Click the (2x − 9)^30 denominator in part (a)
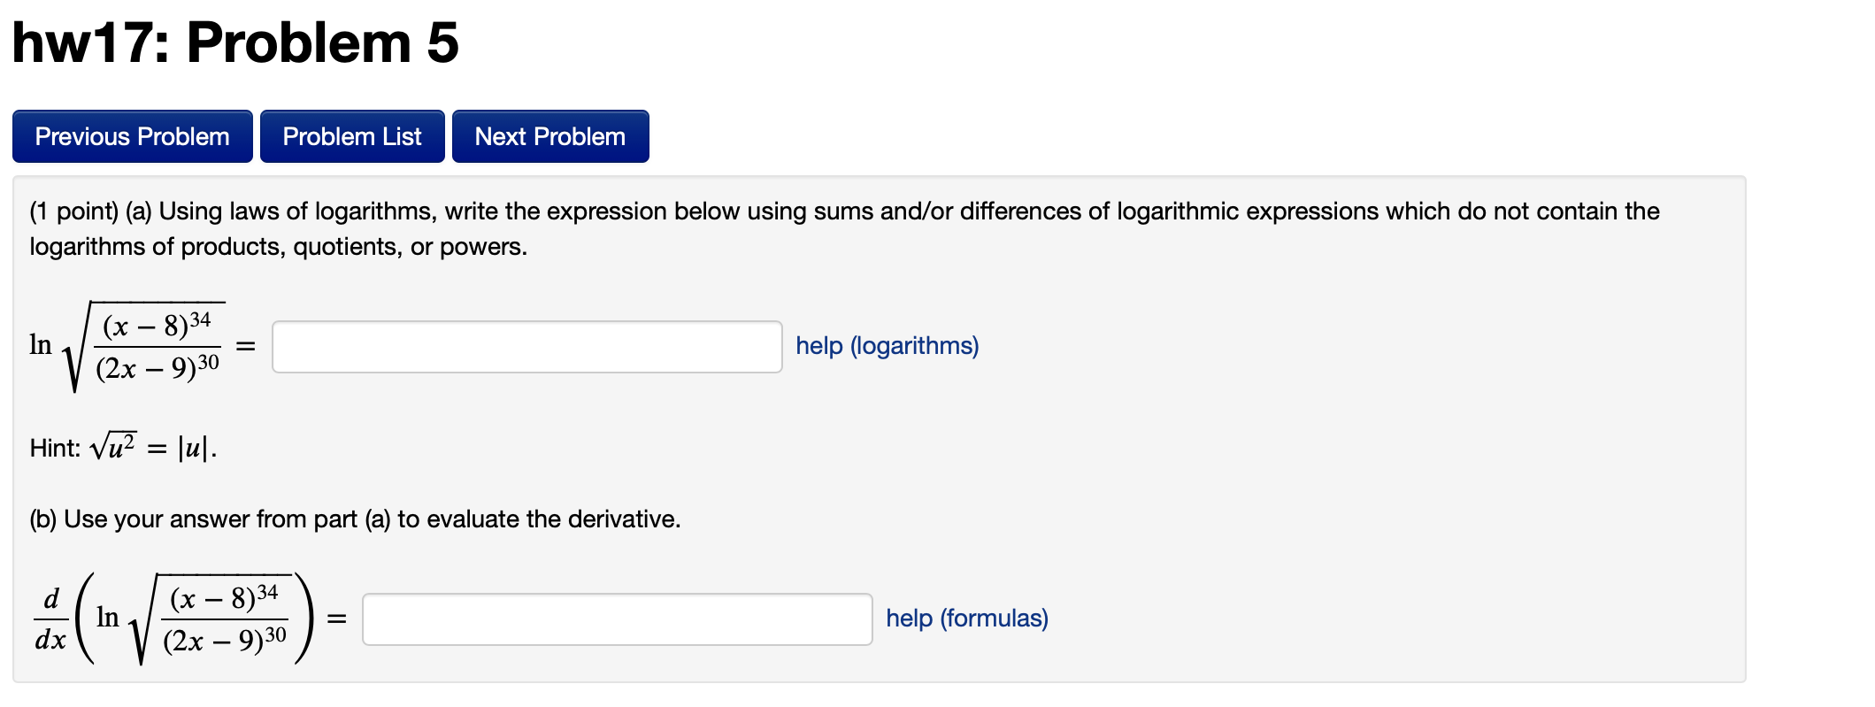Screen dimensions: 1875x707 157,366
